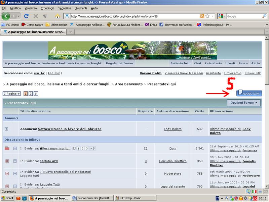Click the NUOVO TOPIC button
The image size is (269, 202).
pos(249,93)
